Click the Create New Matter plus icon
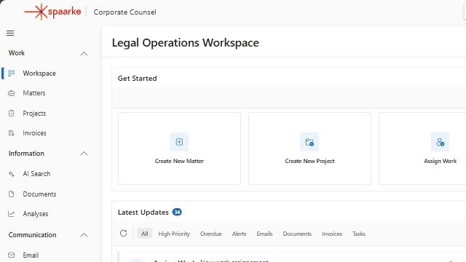Viewport: 466px width, 262px height. (x=179, y=142)
